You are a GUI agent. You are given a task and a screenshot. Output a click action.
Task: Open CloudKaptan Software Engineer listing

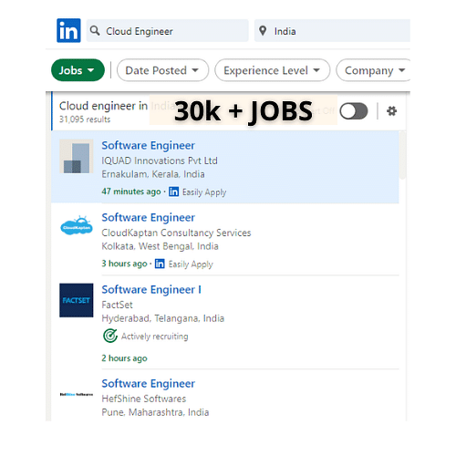point(148,217)
